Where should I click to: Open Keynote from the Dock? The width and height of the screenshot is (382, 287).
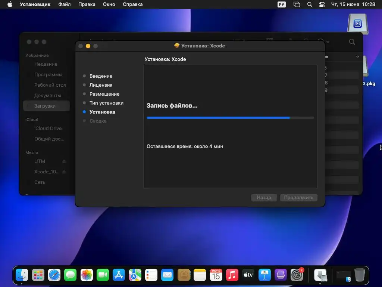click(x=264, y=275)
